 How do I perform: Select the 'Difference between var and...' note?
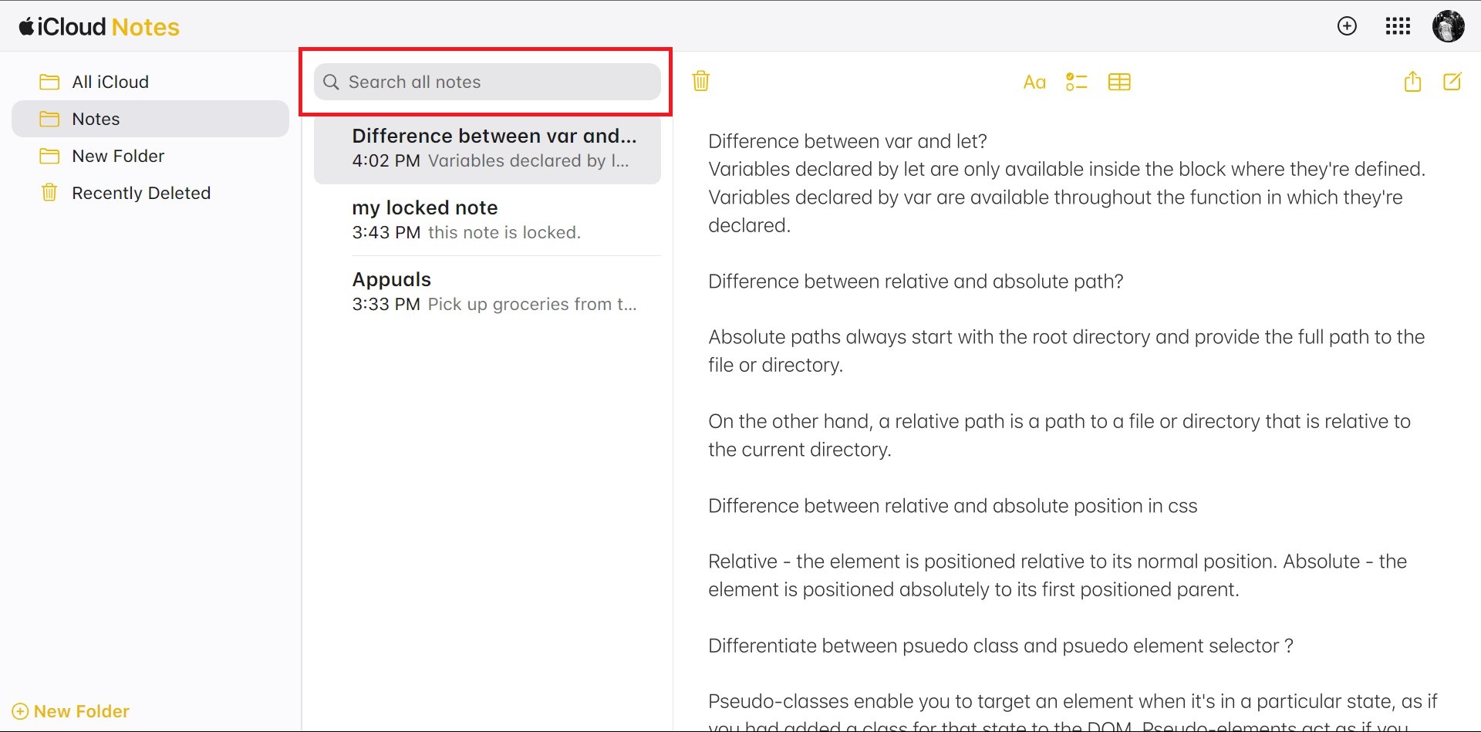tap(487, 148)
